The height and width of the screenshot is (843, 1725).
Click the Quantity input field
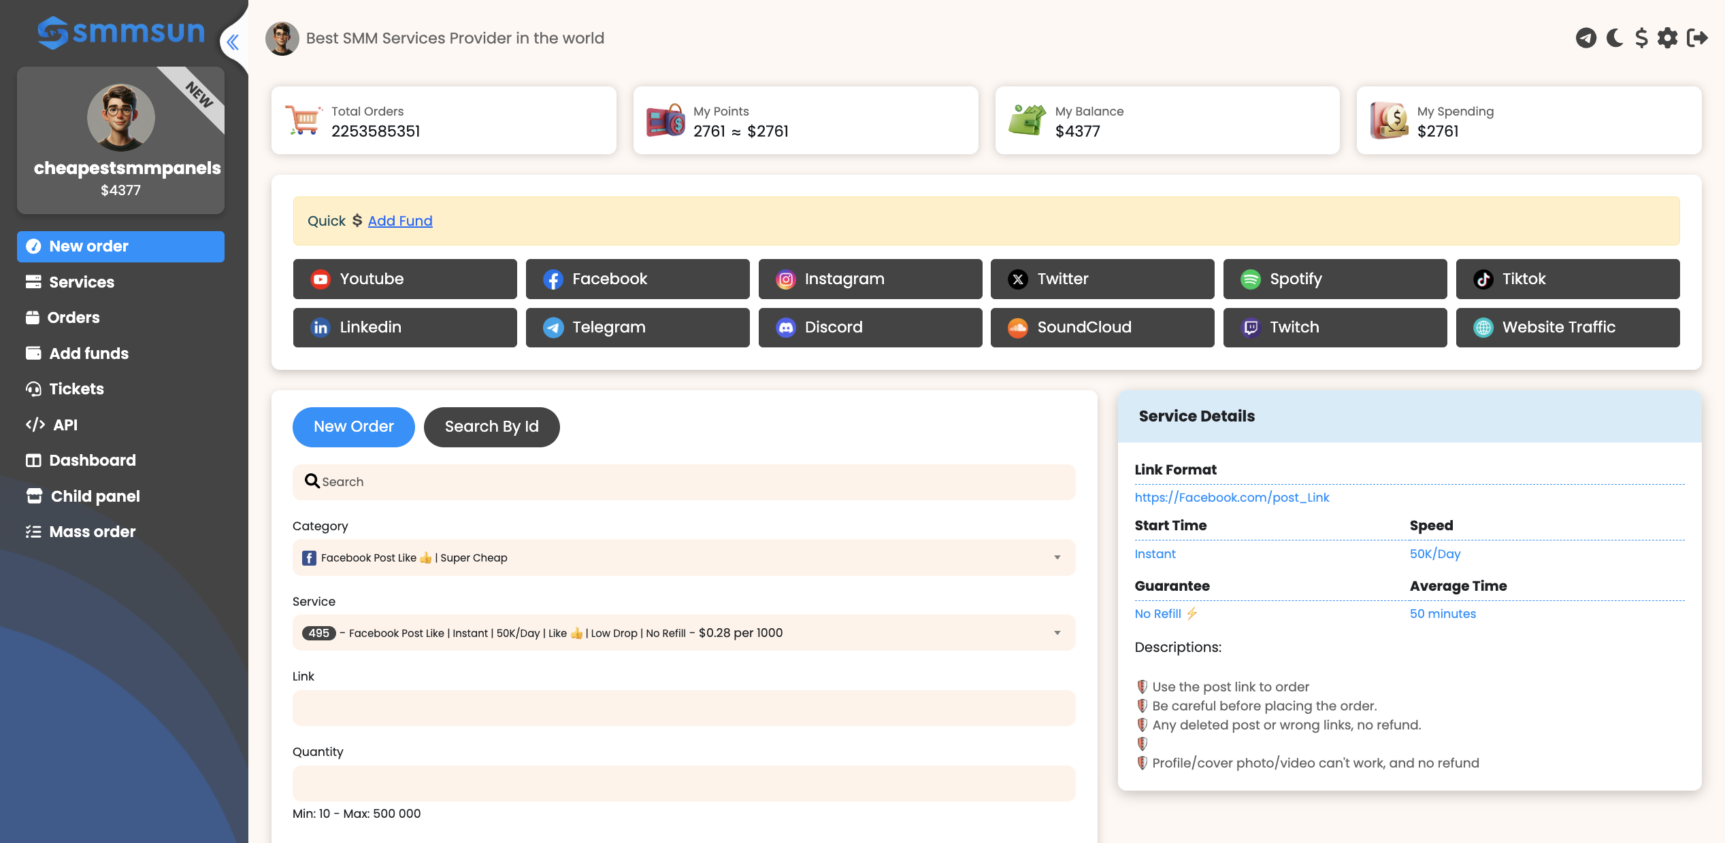[683, 783]
